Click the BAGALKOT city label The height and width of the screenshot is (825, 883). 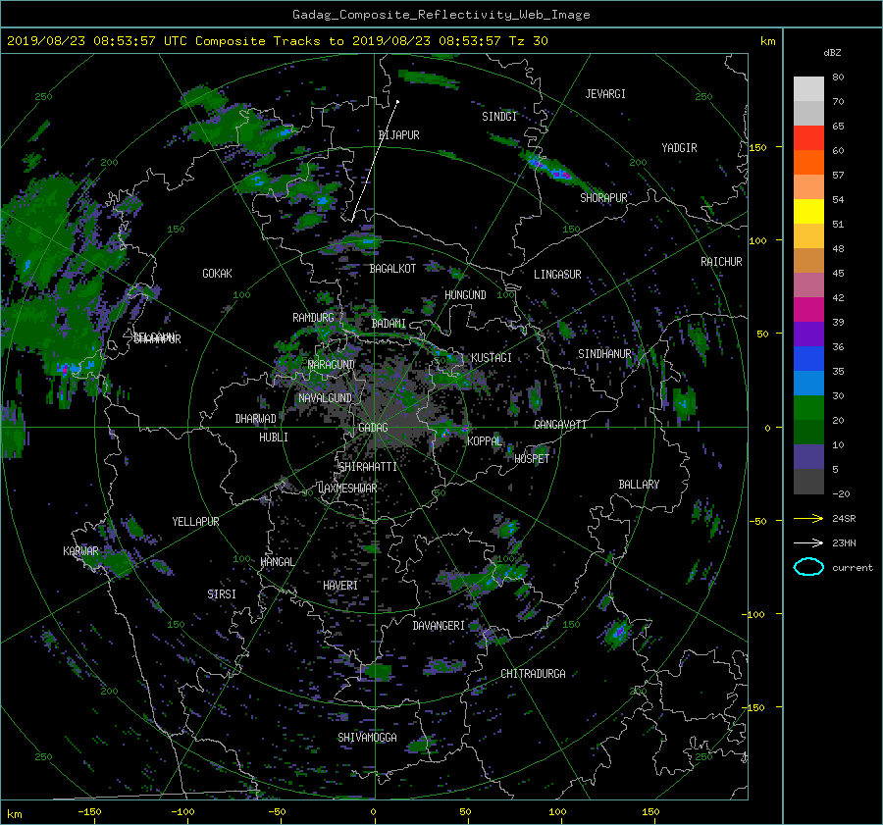[x=392, y=269]
